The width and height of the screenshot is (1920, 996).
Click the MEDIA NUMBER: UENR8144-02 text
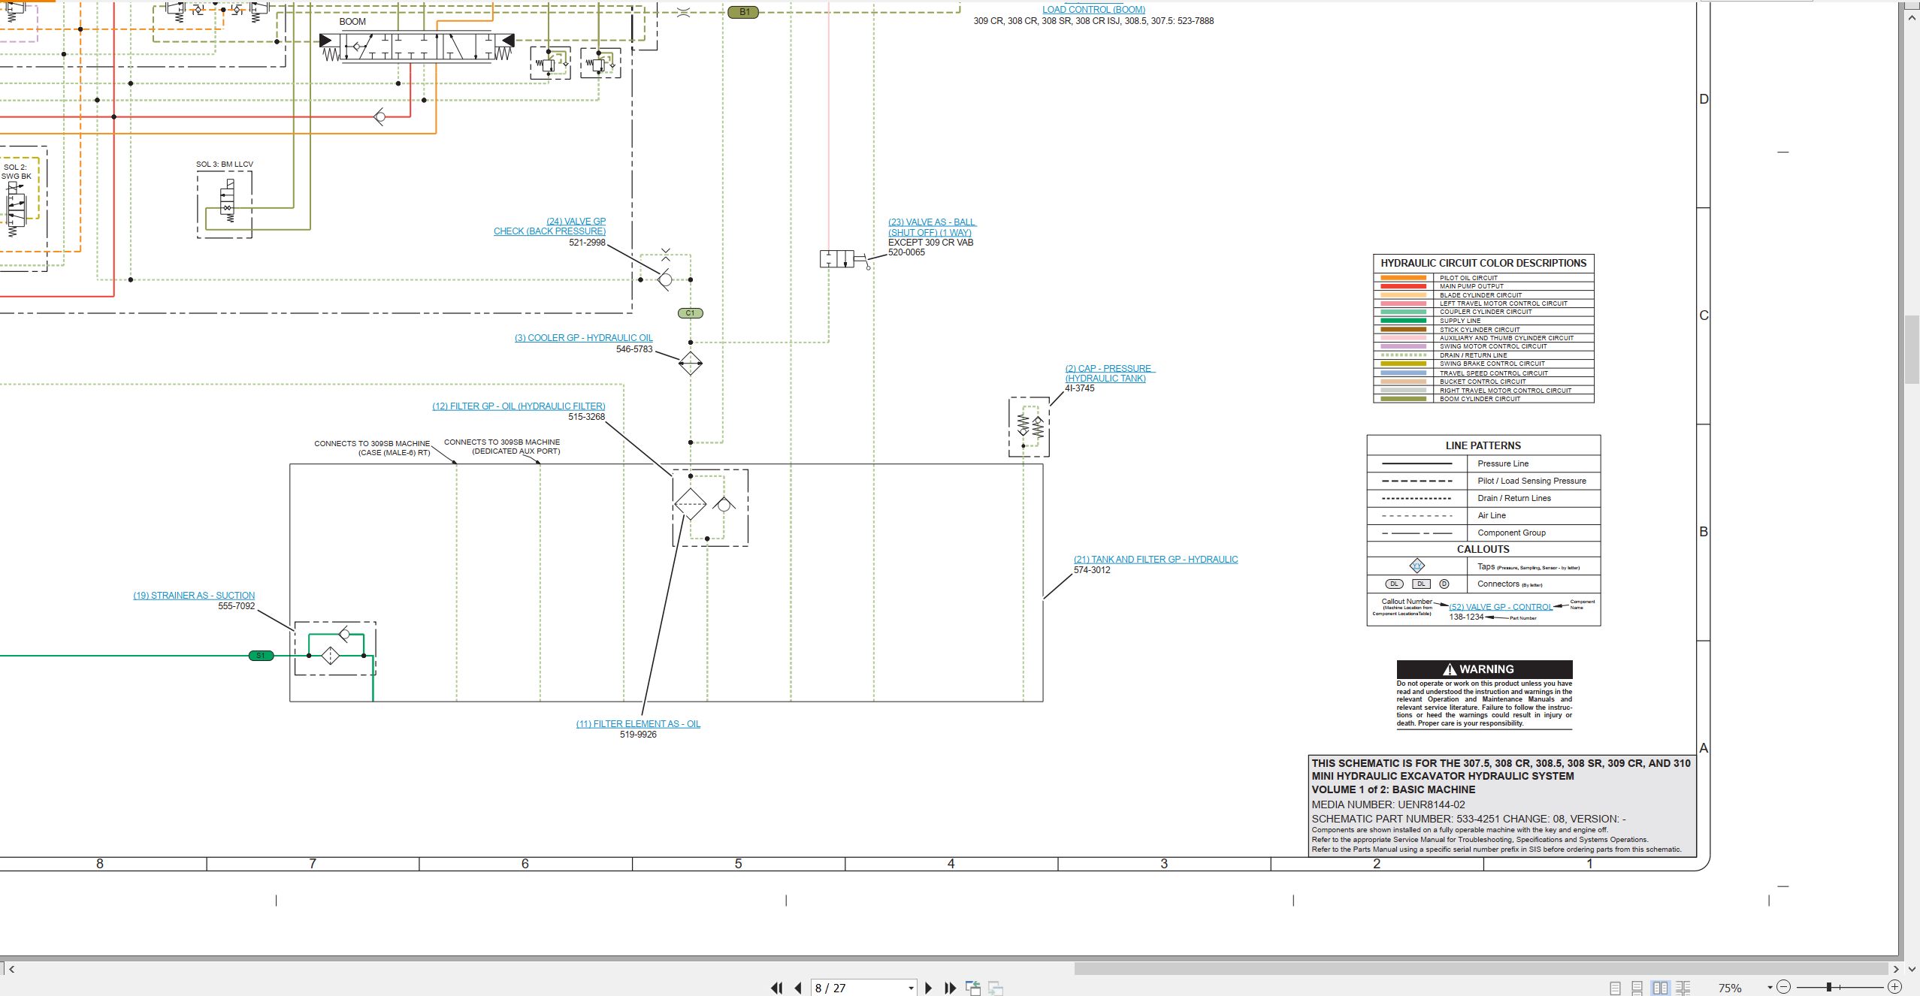(1388, 804)
